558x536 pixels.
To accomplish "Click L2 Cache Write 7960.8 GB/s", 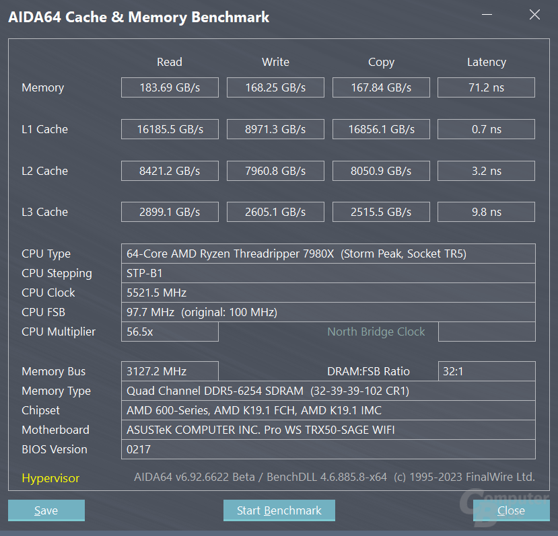I will [275, 171].
